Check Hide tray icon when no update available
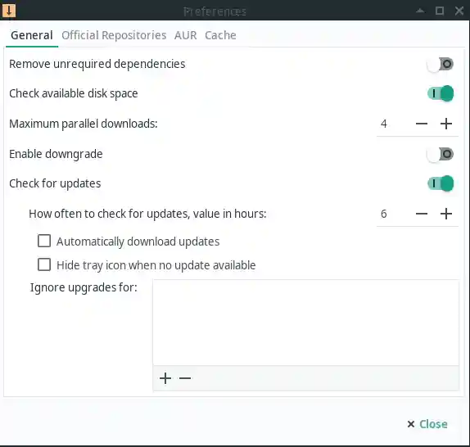This screenshot has height=447, width=470. tap(44, 265)
